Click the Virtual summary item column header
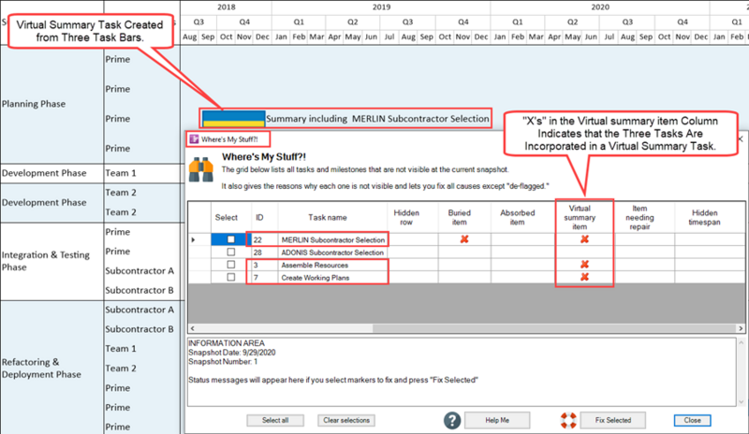The image size is (749, 434). click(580, 217)
